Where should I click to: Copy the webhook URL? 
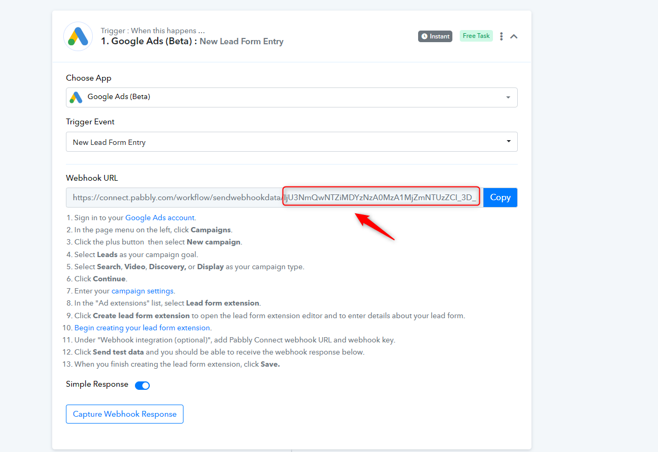[500, 198]
